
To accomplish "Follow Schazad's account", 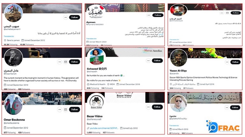I will coord(157,61).
